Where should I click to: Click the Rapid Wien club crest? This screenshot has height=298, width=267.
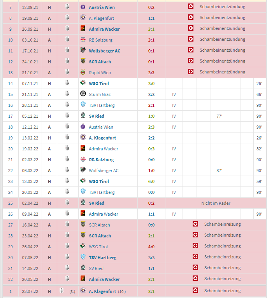coord(83,72)
